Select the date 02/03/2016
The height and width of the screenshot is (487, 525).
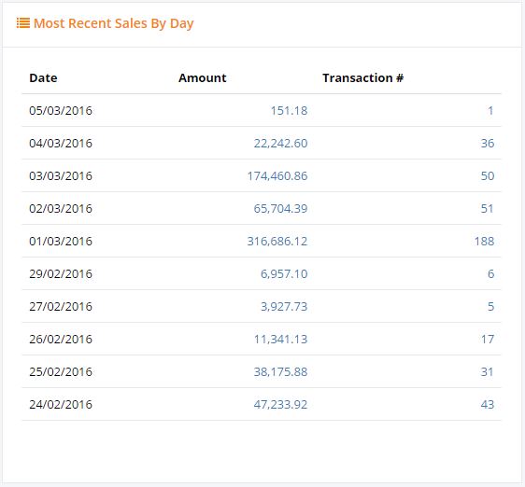tap(61, 209)
